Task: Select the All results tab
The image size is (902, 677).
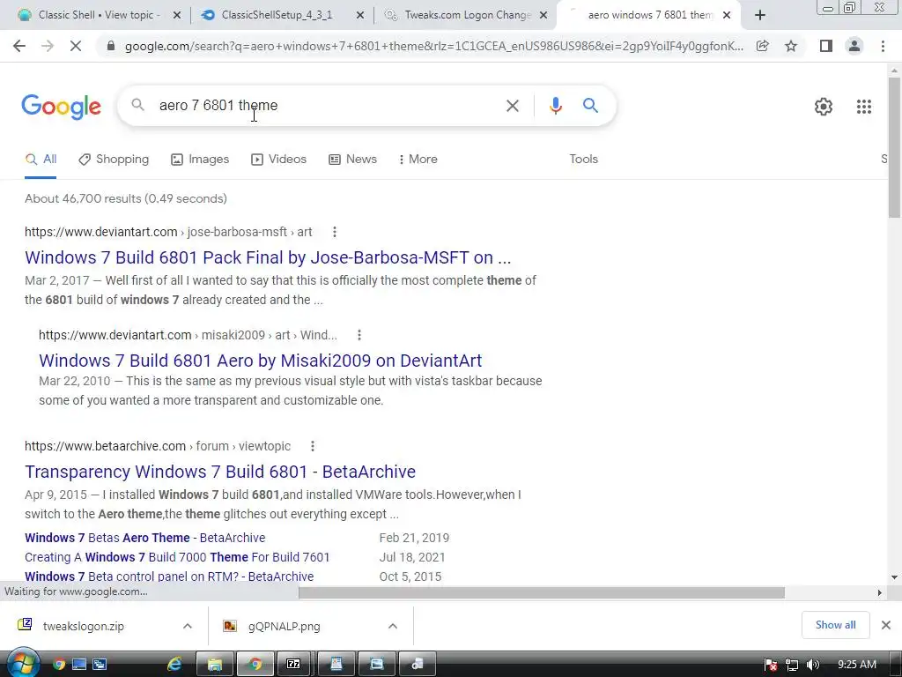Action: (x=41, y=160)
